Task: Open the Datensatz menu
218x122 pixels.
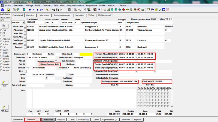Action: [47, 5]
